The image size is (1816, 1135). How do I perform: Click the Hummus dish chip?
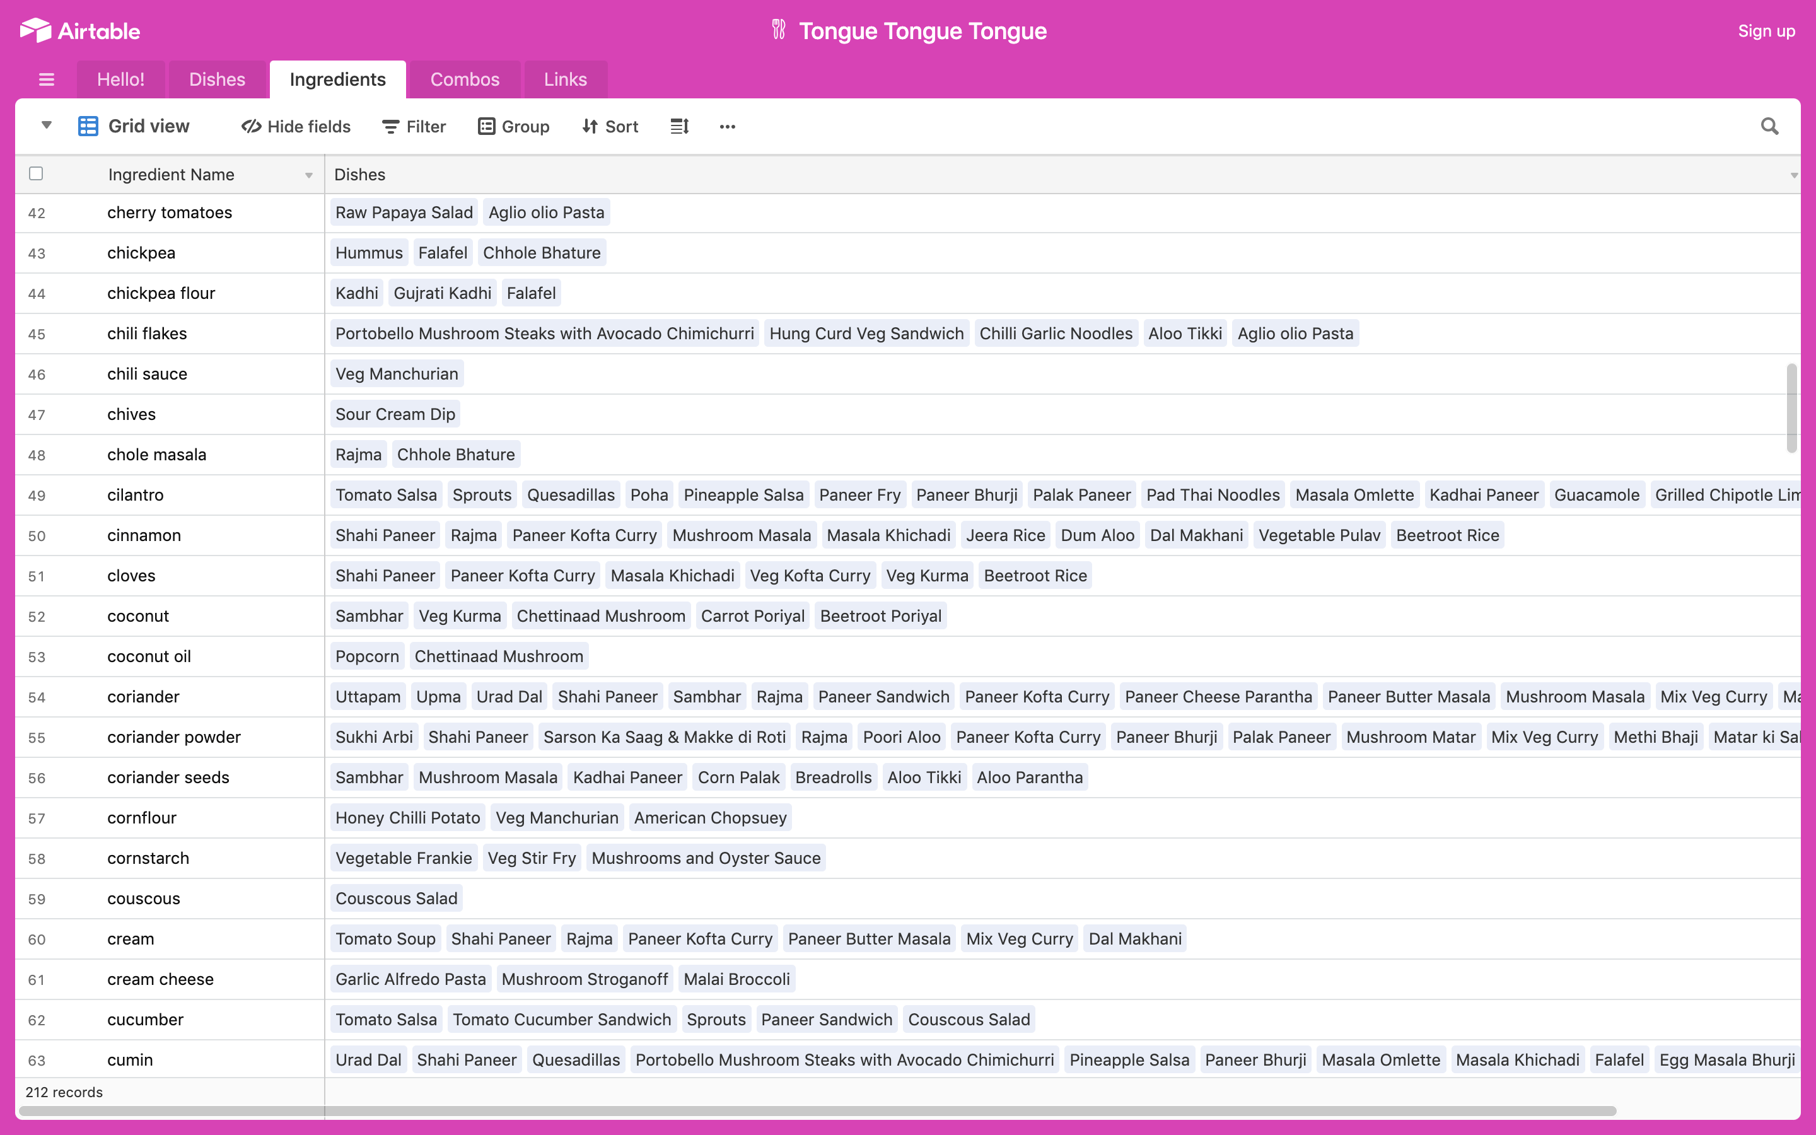[x=368, y=253]
